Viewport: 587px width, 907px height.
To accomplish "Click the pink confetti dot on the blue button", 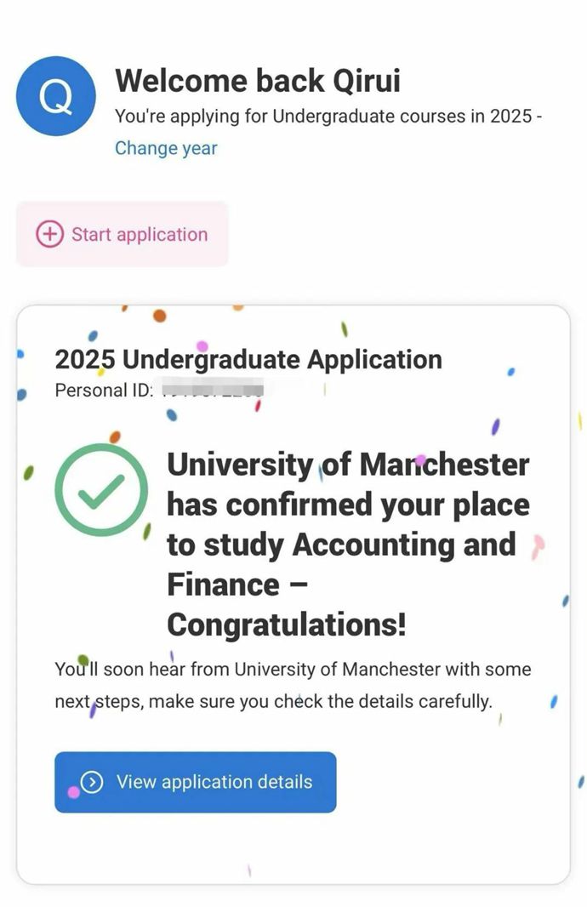I will [73, 792].
